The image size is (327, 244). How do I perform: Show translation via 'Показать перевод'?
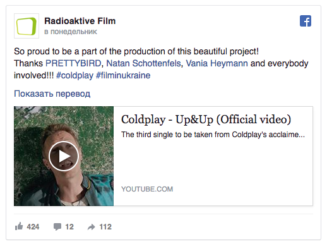coord(52,94)
